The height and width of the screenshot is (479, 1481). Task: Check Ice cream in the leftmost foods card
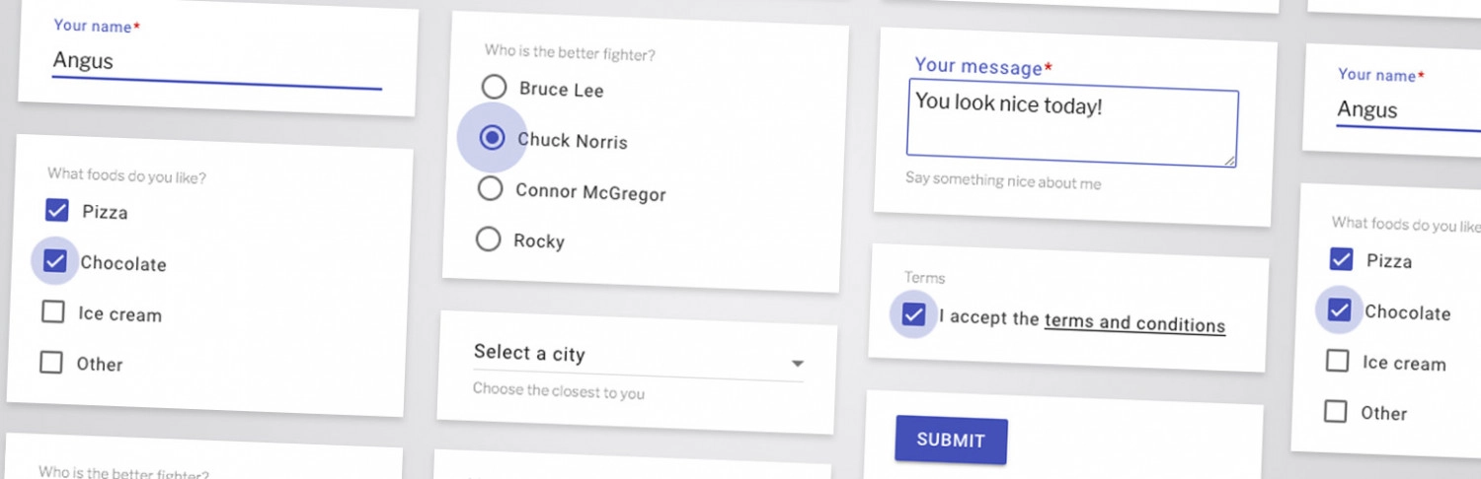[x=53, y=312]
